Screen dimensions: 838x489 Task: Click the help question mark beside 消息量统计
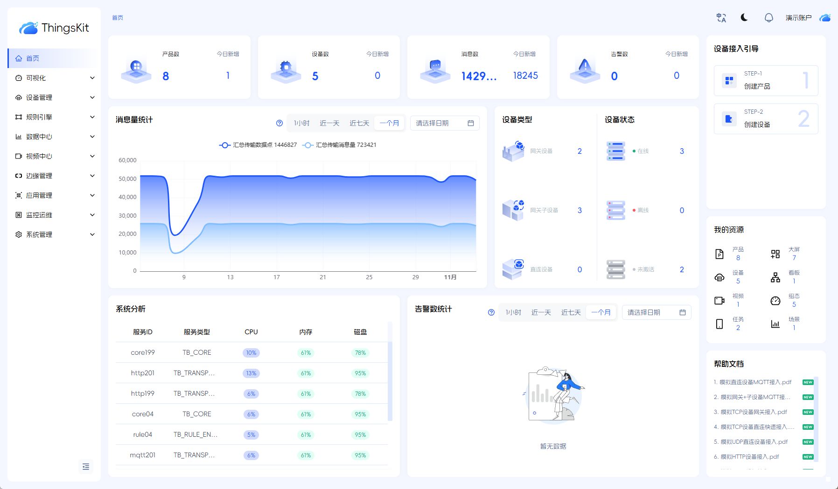tap(279, 123)
